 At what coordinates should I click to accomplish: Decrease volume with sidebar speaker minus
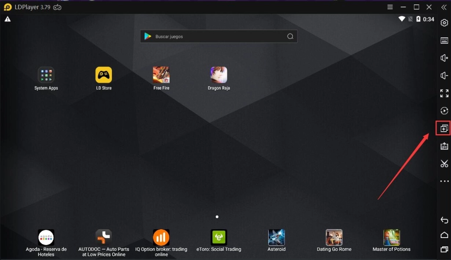click(444, 76)
